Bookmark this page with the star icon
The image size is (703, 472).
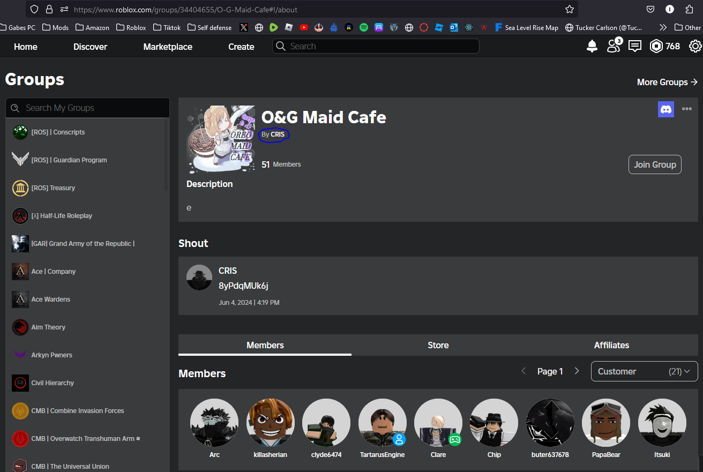[x=570, y=10]
